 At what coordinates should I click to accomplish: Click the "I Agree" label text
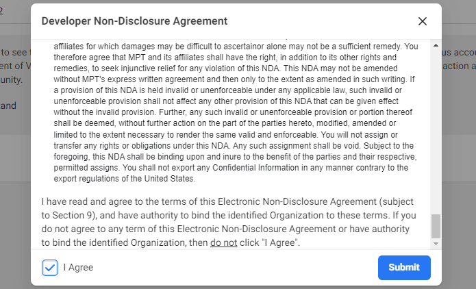78,268
